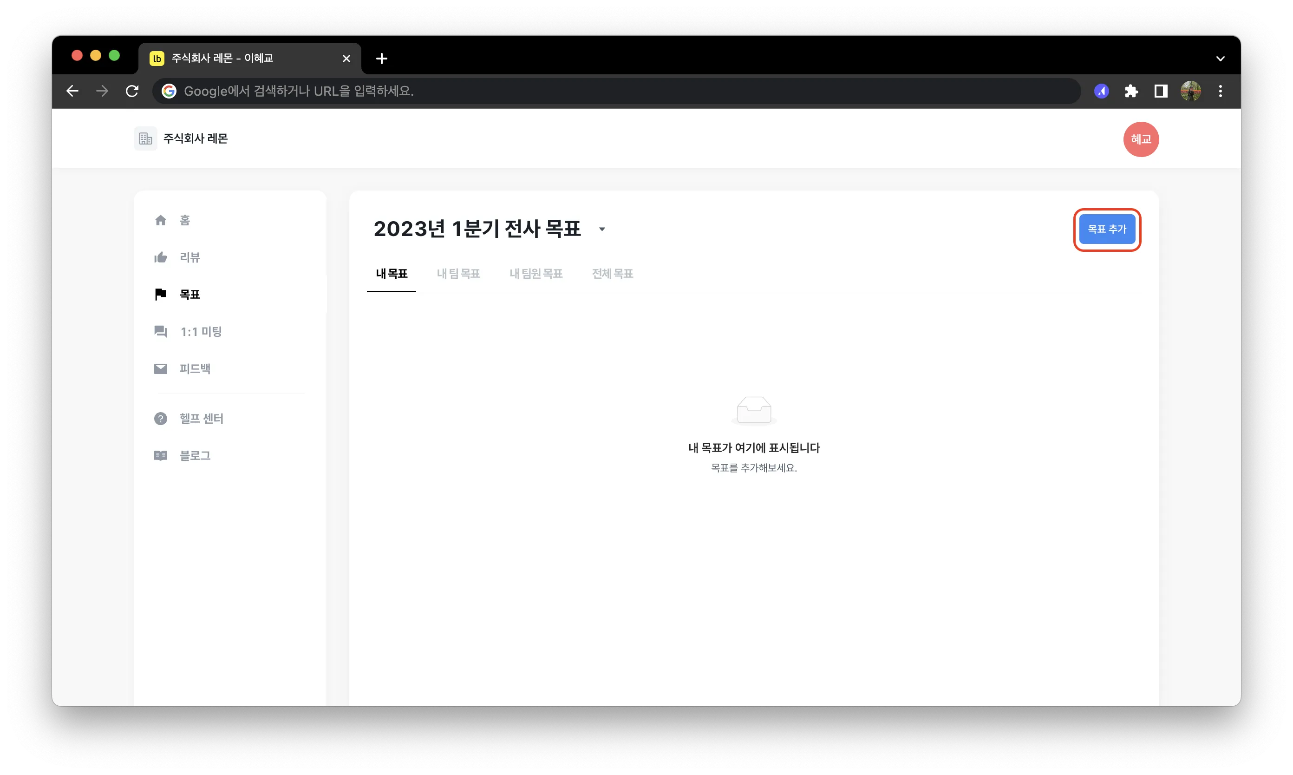Viewport: 1293px width, 775px height.
Task: Switch to the 전체 목표 tab
Action: (612, 274)
